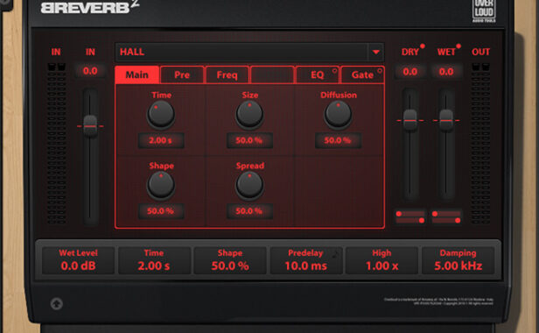539x333 pixels.
Task: Click the bottom bar Time 2.00 s control
Action: [154, 260]
